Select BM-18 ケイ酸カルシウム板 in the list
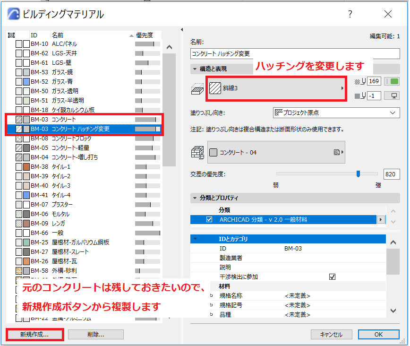The image size is (410, 346). (84, 110)
